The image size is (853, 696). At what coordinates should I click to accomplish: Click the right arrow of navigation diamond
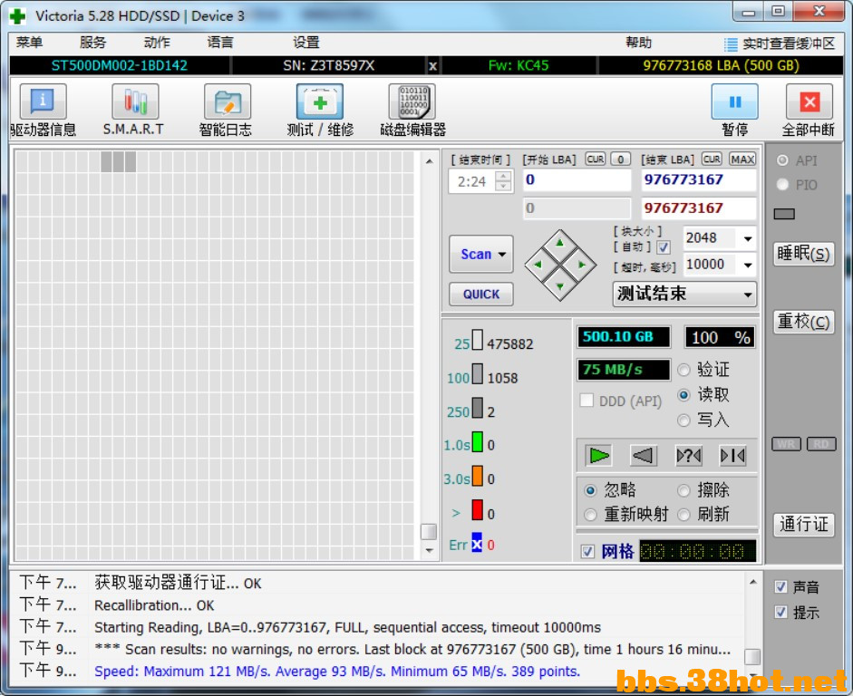582,265
